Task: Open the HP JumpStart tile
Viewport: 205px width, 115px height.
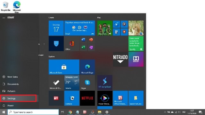Action: coord(105,82)
